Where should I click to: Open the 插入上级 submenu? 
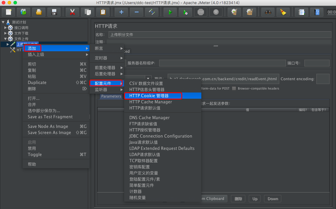[x=56, y=54]
